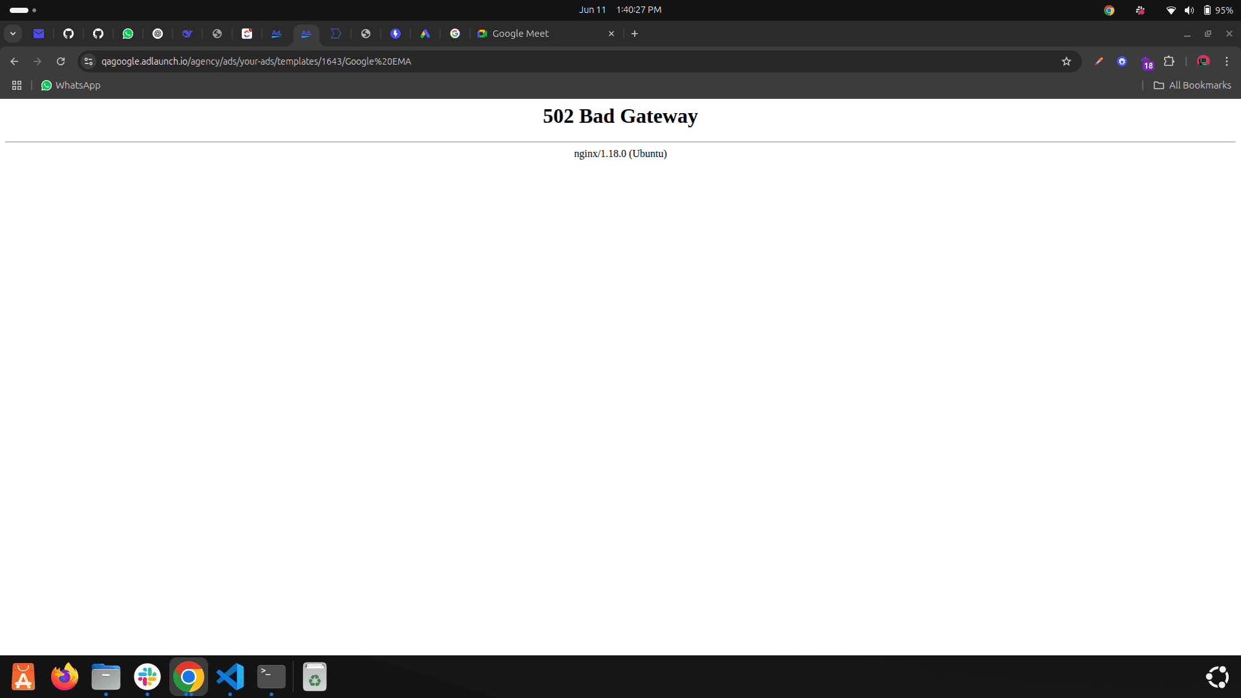This screenshot has height=698, width=1241.
Task: Click the Chrome tray icon in top bar
Action: (1109, 10)
